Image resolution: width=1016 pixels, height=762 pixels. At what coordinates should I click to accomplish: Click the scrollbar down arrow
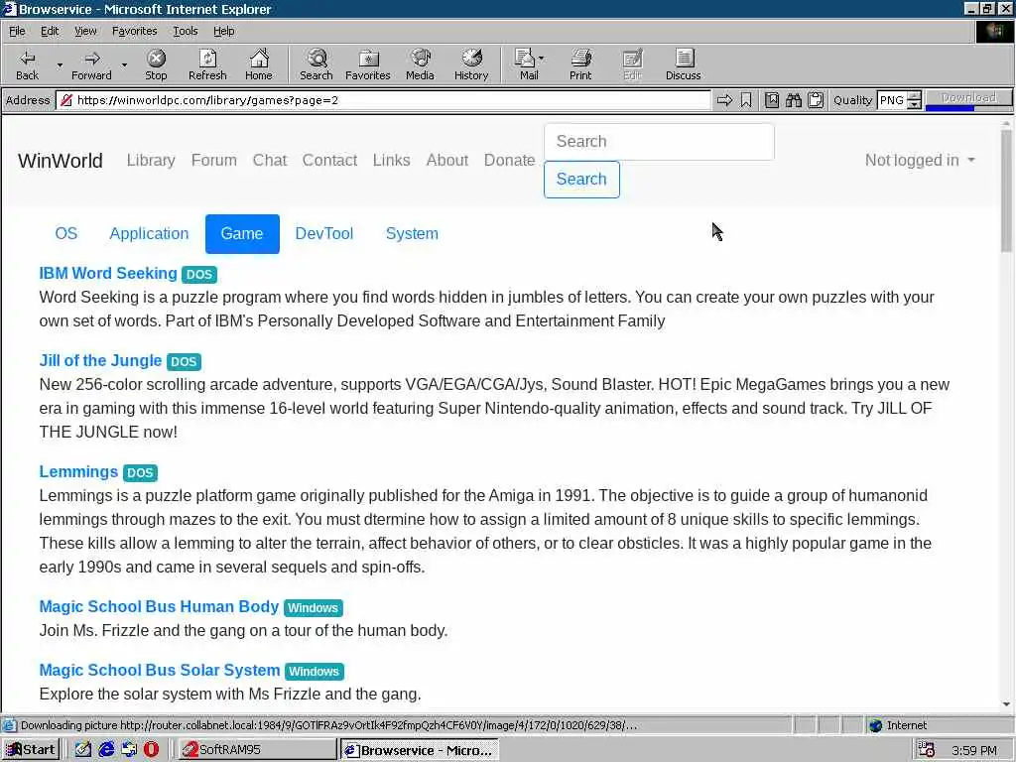pyautogui.click(x=1006, y=704)
